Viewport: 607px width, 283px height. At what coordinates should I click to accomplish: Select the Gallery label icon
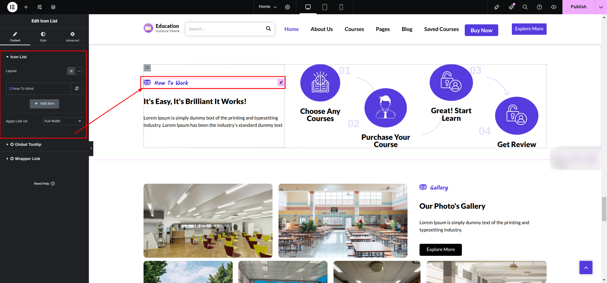[x=423, y=187]
